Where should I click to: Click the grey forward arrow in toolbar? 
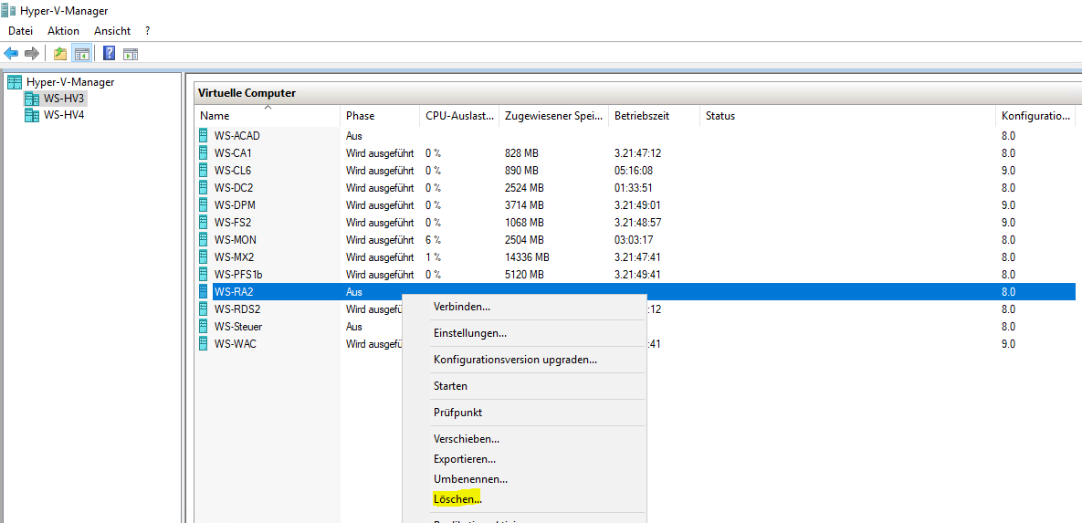31,53
